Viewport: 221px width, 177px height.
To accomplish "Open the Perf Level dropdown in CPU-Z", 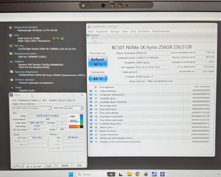I will point(74,108).
